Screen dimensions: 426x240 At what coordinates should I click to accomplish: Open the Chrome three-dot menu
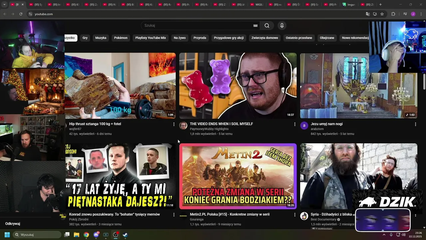click(421, 14)
